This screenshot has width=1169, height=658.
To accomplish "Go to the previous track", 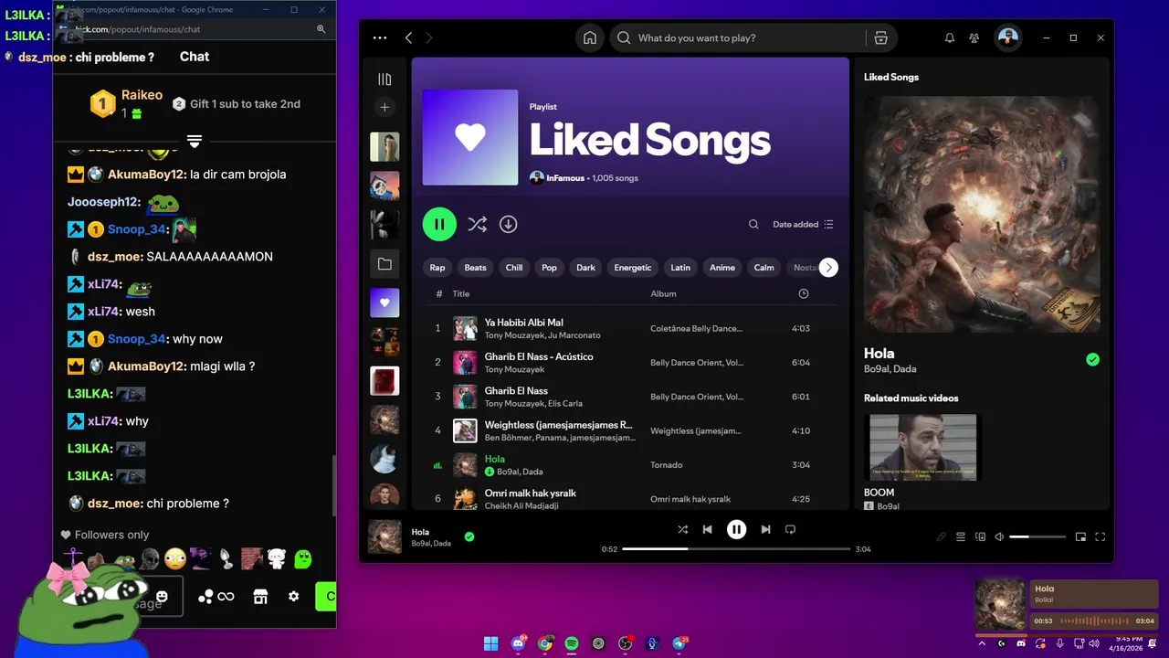I will pos(707,529).
